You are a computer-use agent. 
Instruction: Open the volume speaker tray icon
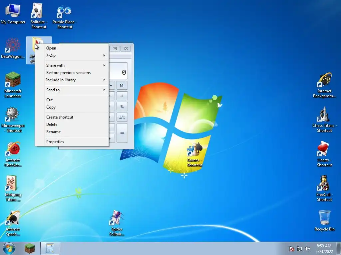(x=307, y=249)
